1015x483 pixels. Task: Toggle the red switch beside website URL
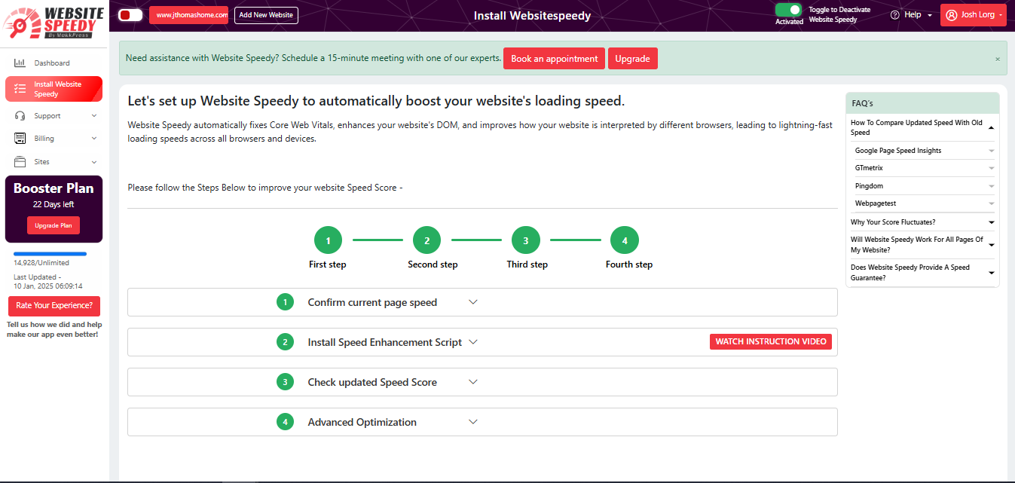tap(130, 15)
